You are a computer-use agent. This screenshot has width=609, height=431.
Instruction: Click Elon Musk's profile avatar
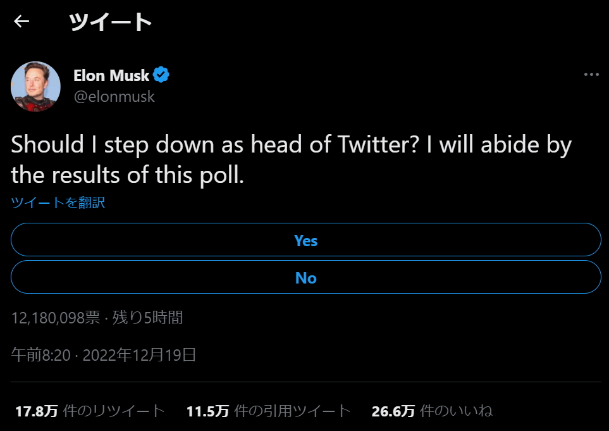(35, 86)
